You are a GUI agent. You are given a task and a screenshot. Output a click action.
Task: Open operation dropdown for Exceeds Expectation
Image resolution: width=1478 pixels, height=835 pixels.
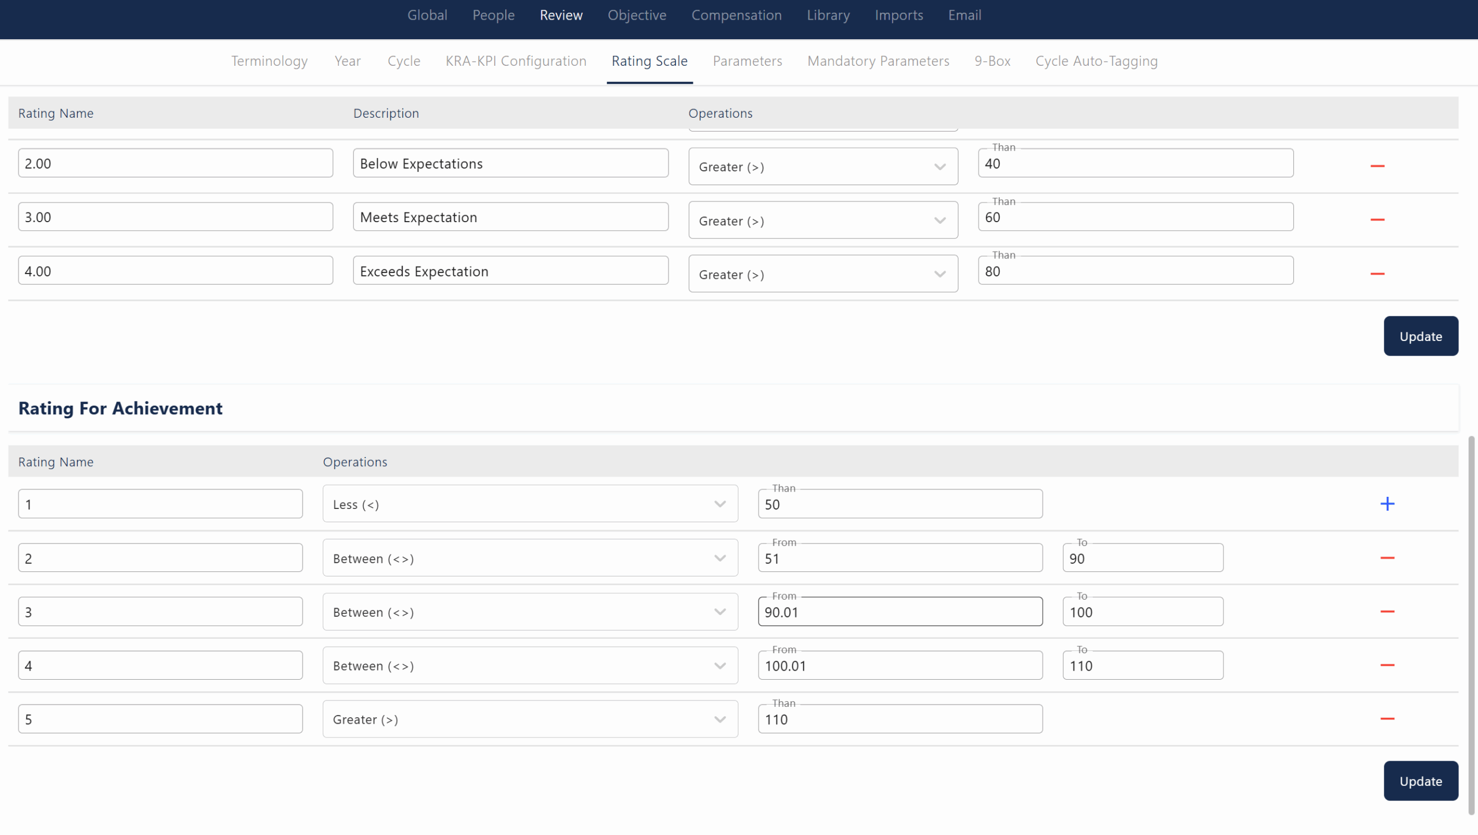coord(823,274)
